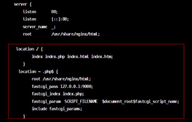
Task: Click the address '127.0.0.1:9000;'
Action: point(76,86)
